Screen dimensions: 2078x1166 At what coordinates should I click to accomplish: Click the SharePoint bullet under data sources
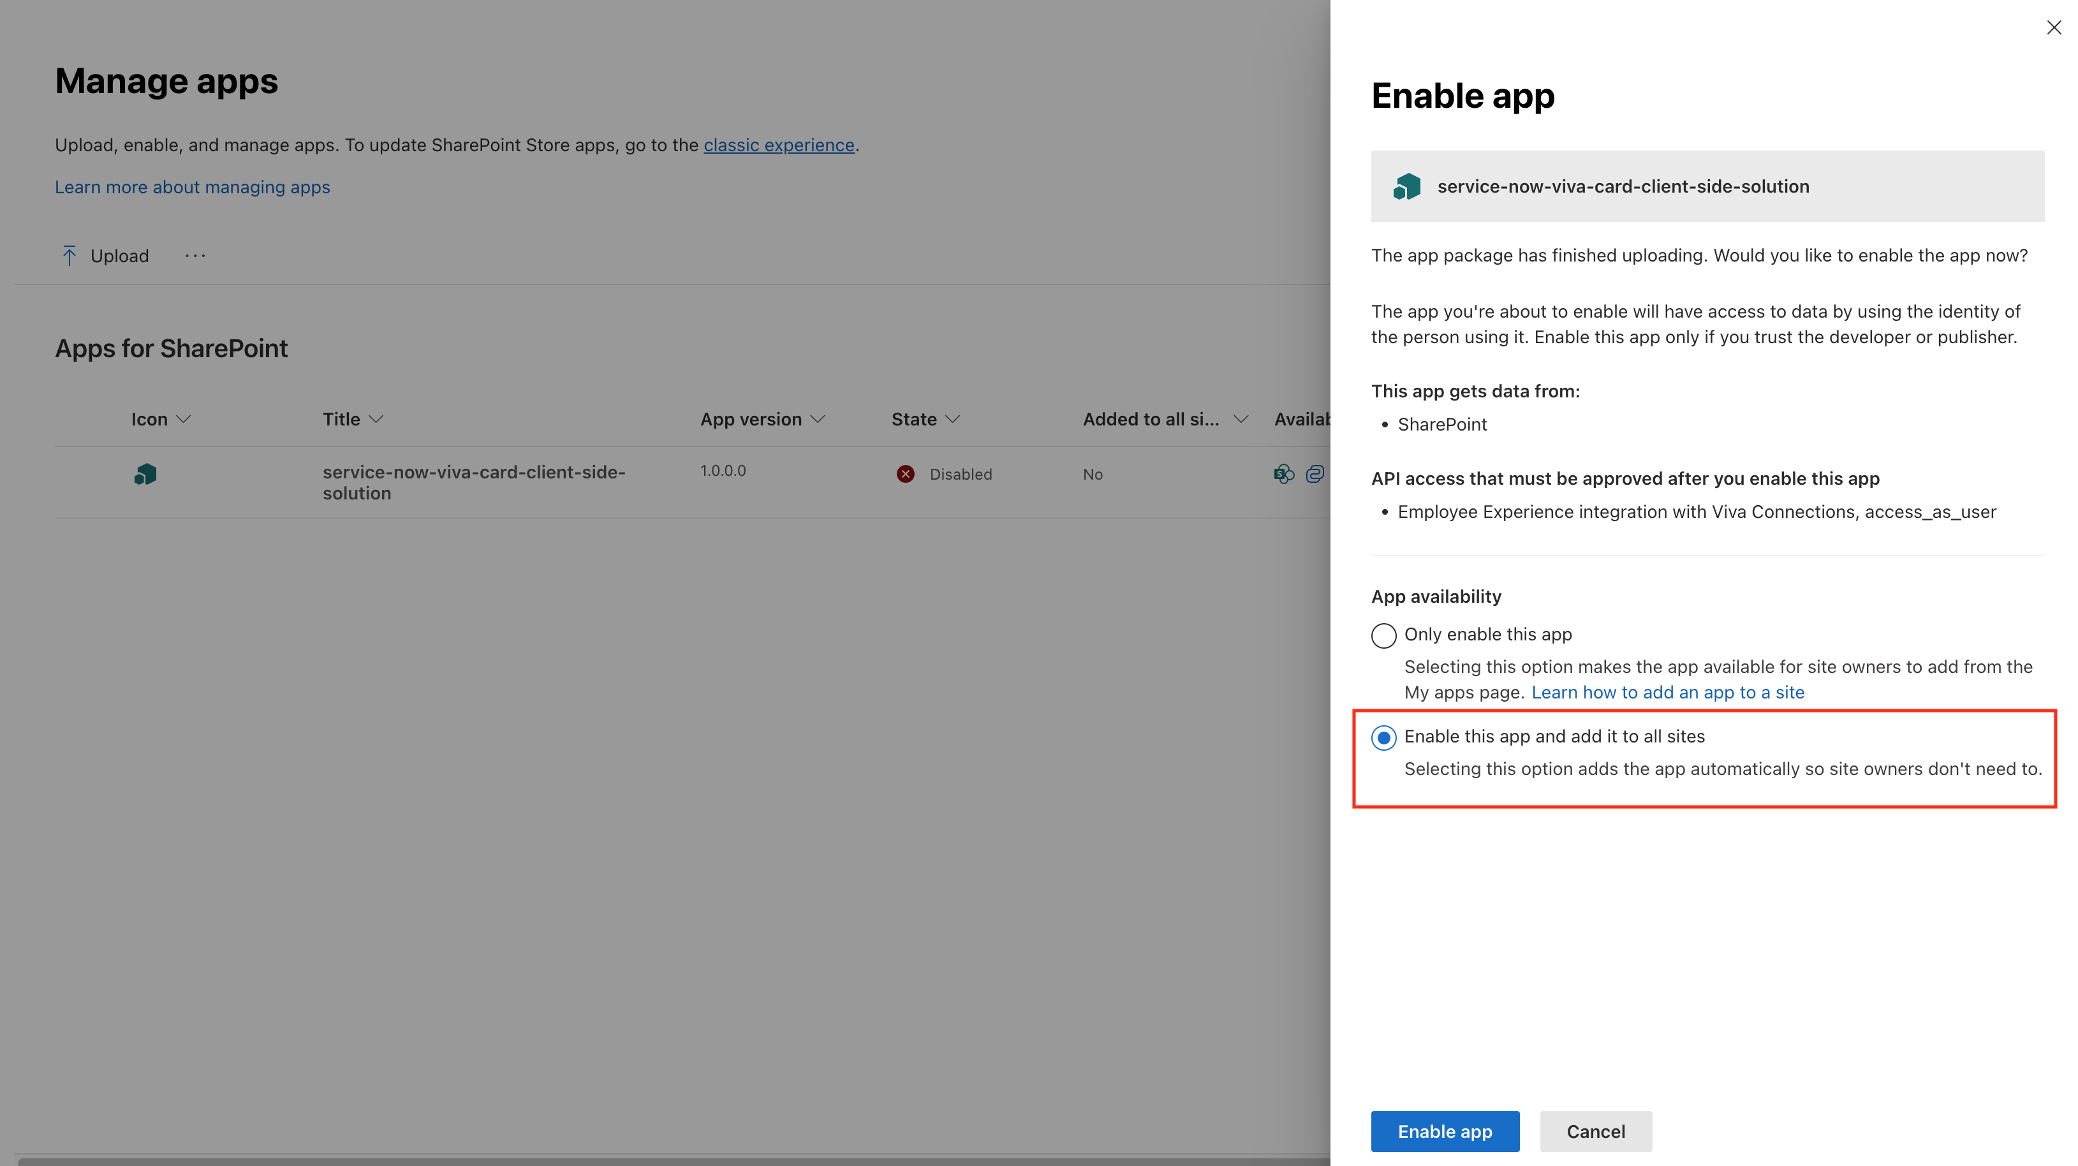tap(1441, 424)
